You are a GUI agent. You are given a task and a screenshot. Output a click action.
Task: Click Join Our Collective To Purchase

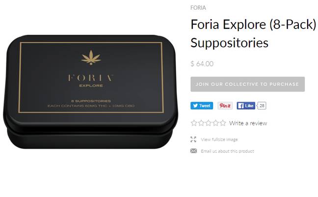248,84
